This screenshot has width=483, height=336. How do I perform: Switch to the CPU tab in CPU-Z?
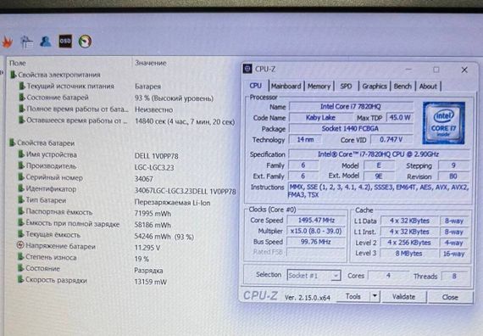point(256,86)
